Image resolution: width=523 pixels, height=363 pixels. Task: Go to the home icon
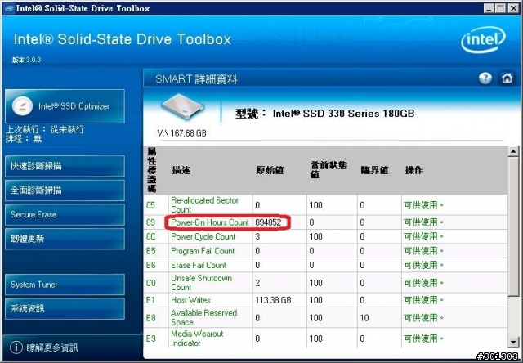point(507,78)
